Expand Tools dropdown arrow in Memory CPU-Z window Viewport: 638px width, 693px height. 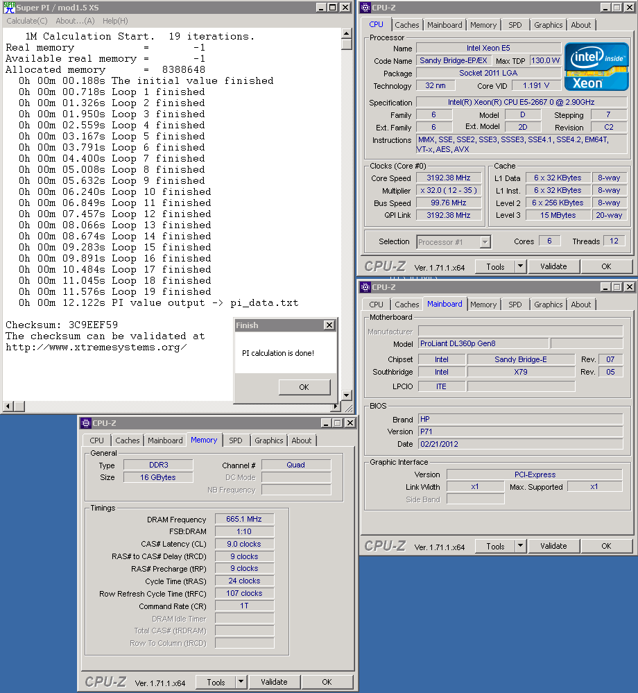(x=241, y=682)
